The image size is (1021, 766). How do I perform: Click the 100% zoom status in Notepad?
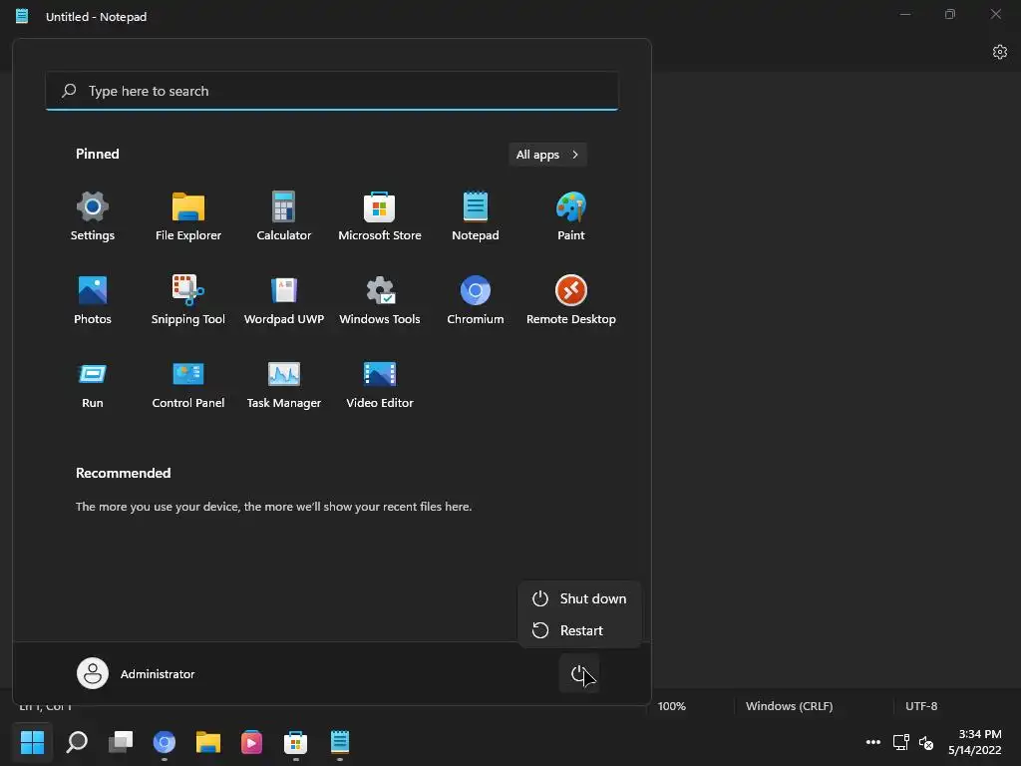(671, 706)
